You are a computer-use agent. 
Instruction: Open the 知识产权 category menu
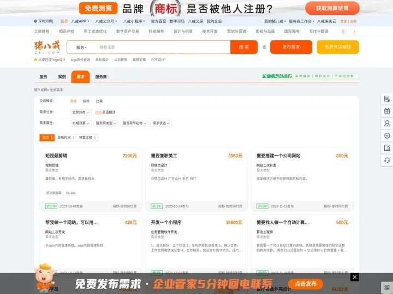click(67, 32)
